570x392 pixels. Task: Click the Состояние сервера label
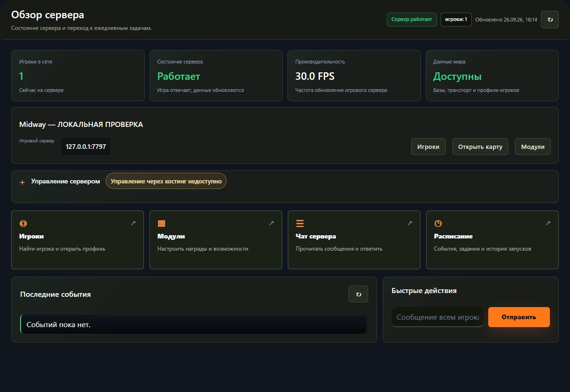[x=180, y=62]
